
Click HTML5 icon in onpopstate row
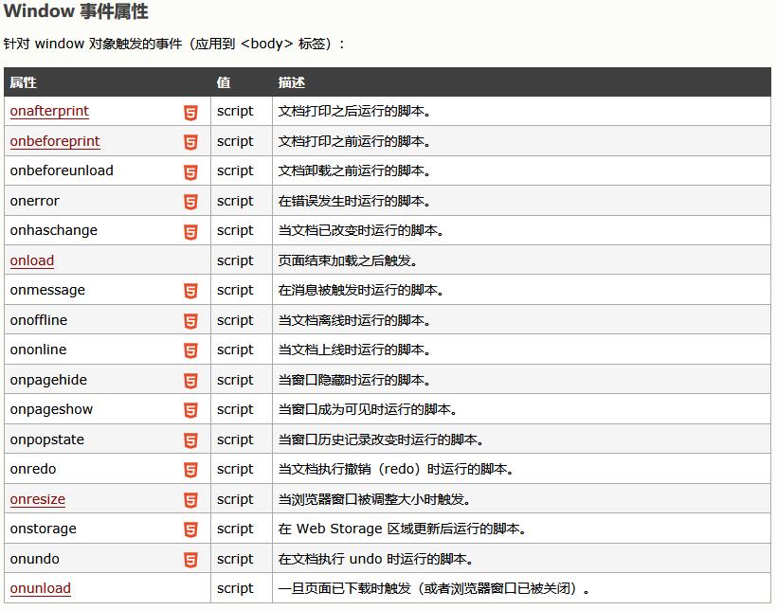point(190,440)
